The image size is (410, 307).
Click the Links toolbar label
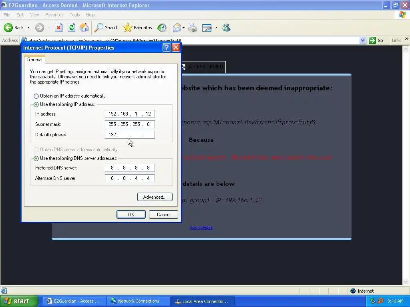click(x=396, y=40)
